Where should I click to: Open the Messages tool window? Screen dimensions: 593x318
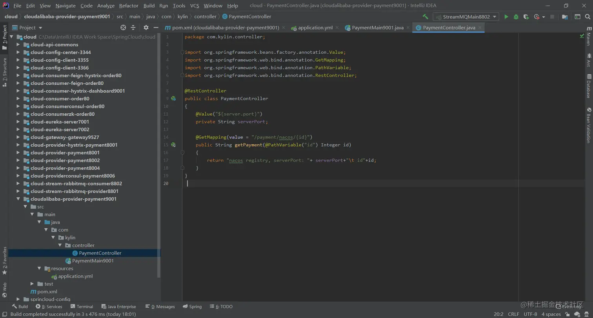(x=160, y=307)
